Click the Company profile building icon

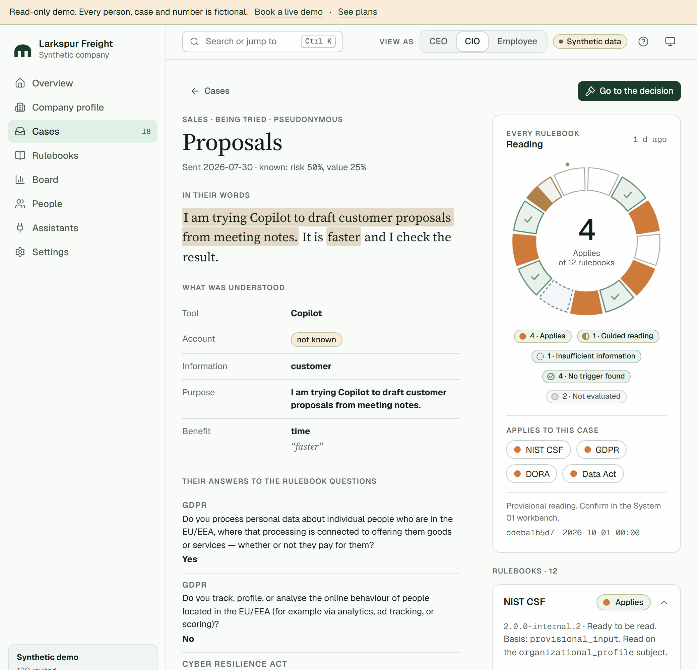coord(20,107)
